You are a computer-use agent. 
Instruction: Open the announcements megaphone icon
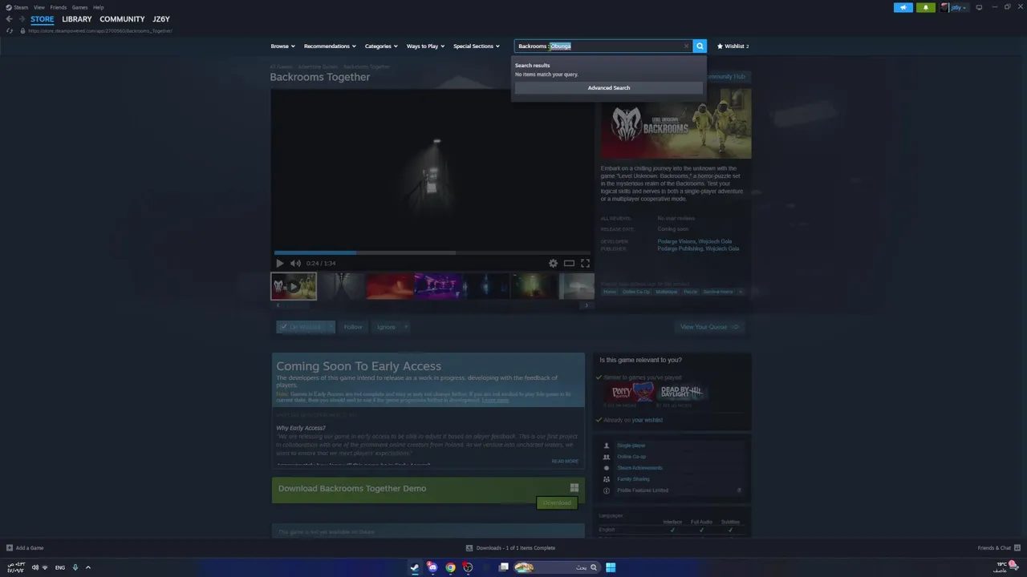(903, 7)
